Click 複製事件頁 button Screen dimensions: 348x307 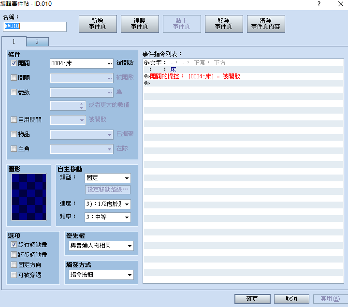click(140, 24)
